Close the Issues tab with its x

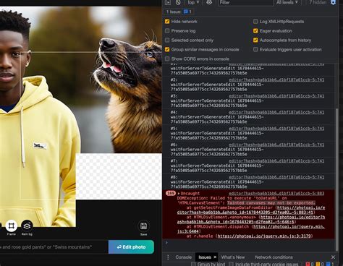pyautogui.click(x=215, y=257)
